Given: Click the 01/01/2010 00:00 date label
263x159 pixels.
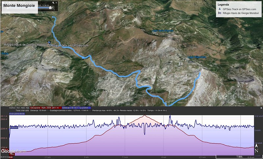Looking at the screenshot, I should 17,114.
